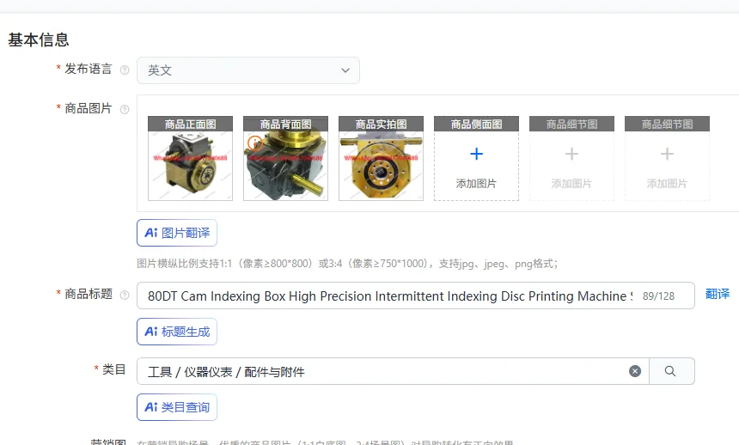Click the AI 标题生成 button
This screenshot has height=445, width=739.
[177, 332]
